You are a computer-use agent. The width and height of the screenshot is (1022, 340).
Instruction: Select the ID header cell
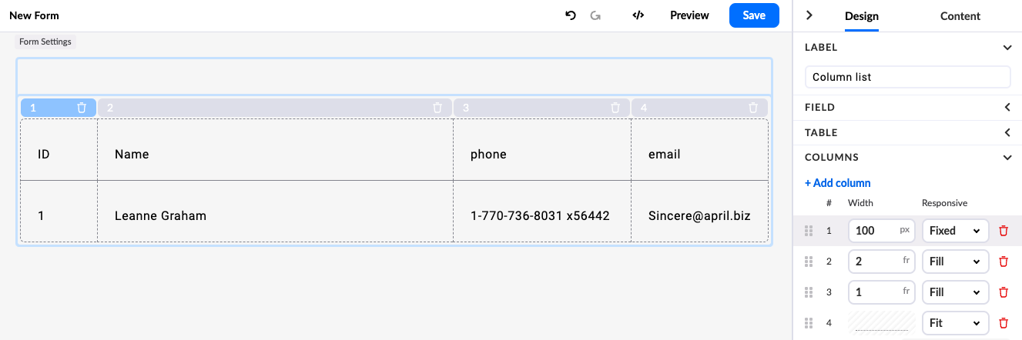coord(59,150)
